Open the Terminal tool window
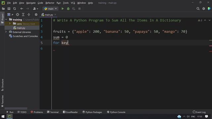 pyautogui.click(x=53, y=112)
